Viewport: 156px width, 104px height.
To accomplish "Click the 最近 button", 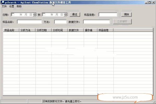I will coord(75,15).
